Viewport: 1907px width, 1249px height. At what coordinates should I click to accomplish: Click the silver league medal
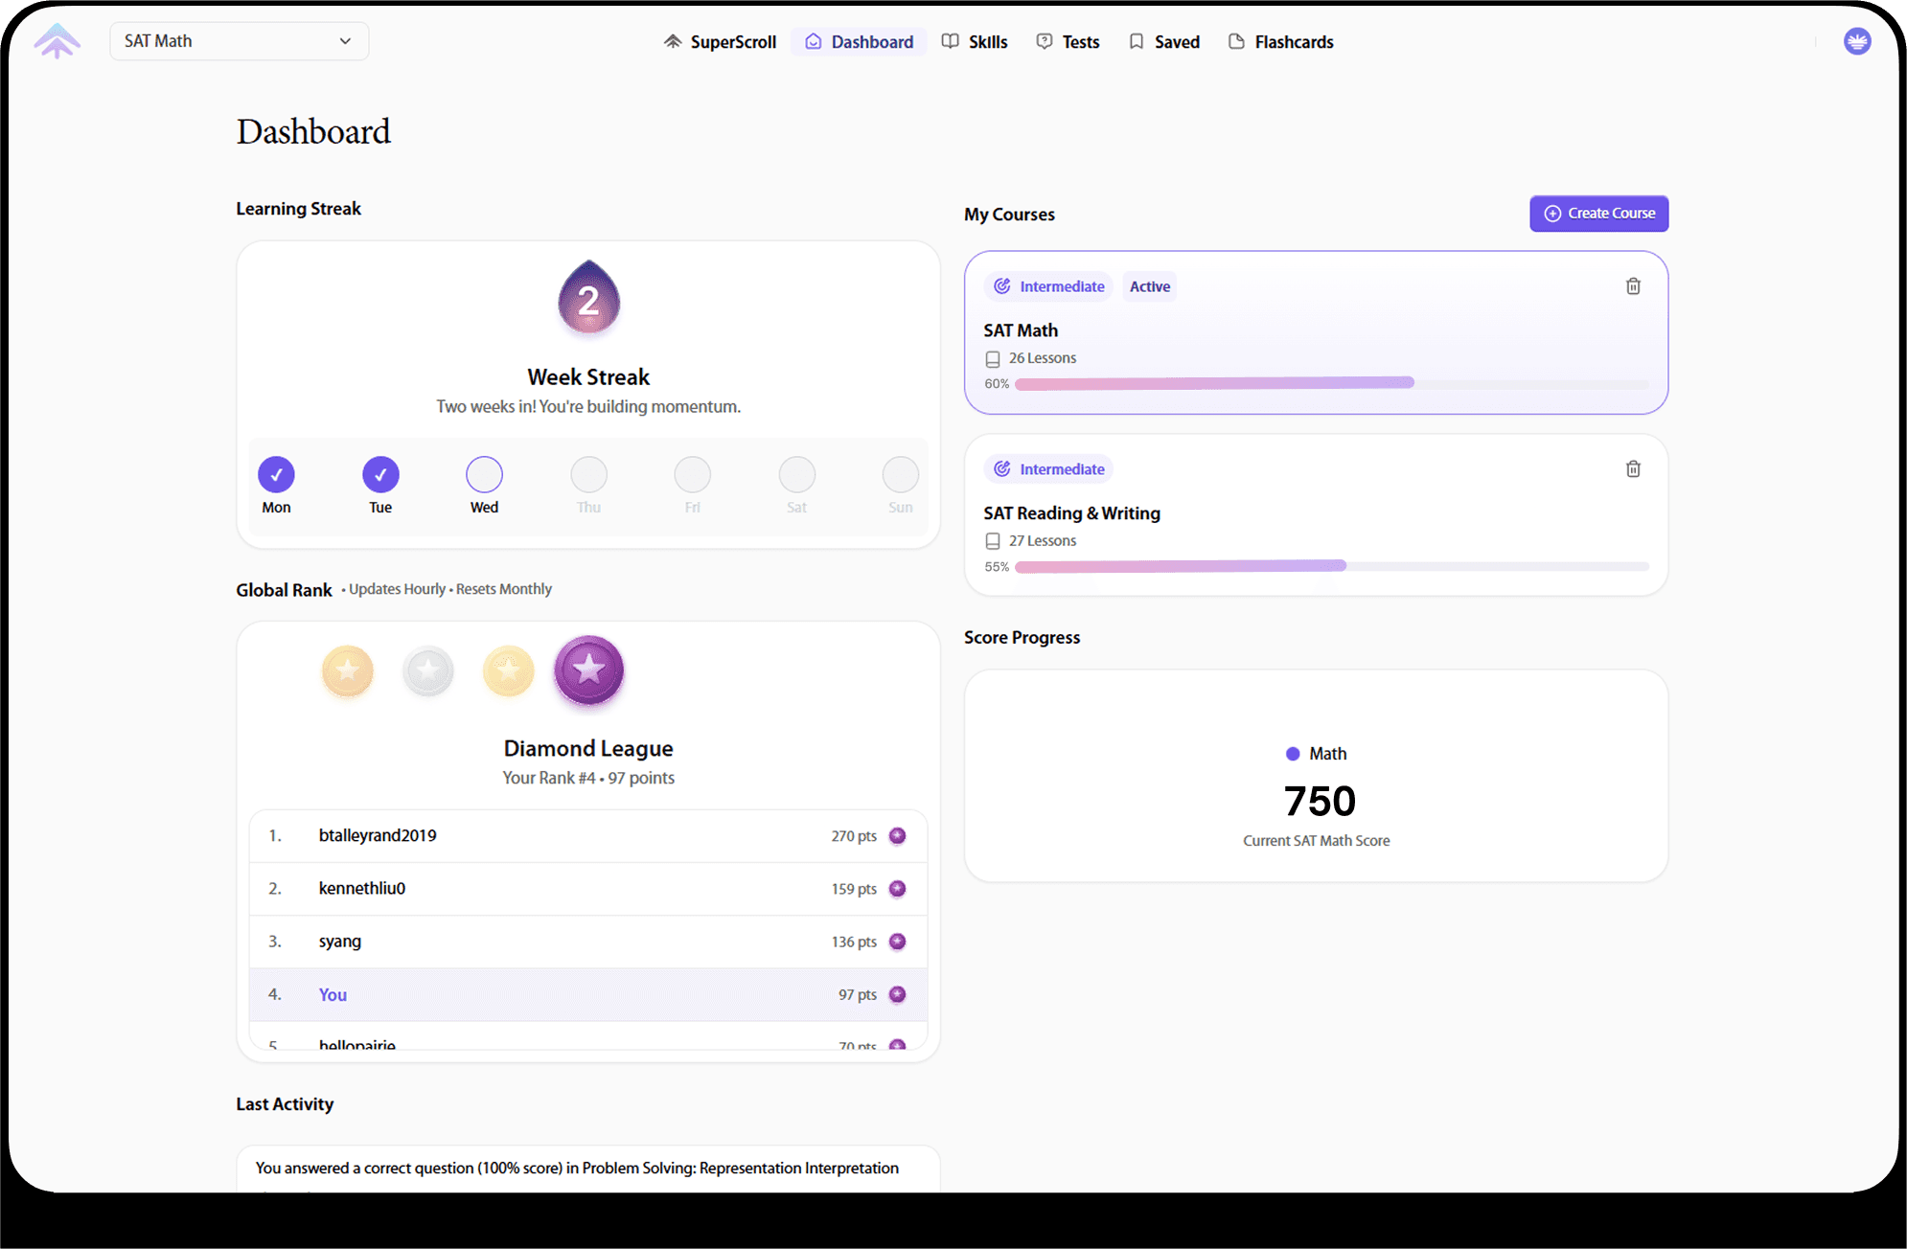coord(427,671)
